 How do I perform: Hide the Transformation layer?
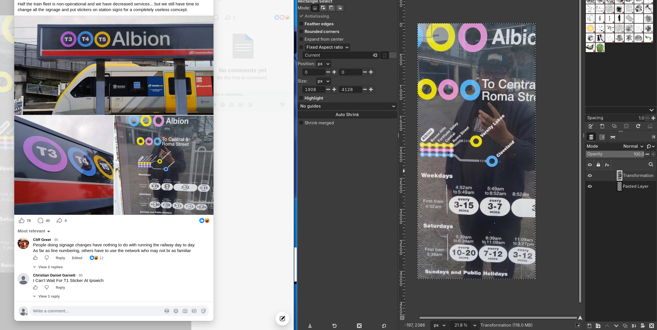pyautogui.click(x=590, y=176)
